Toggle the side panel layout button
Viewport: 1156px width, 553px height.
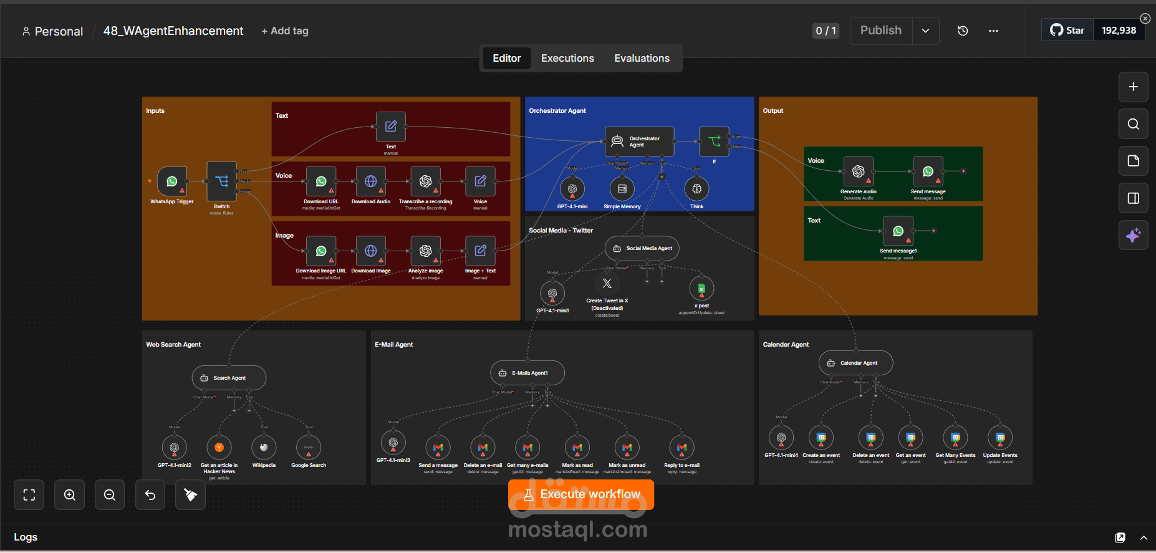[x=1134, y=198]
